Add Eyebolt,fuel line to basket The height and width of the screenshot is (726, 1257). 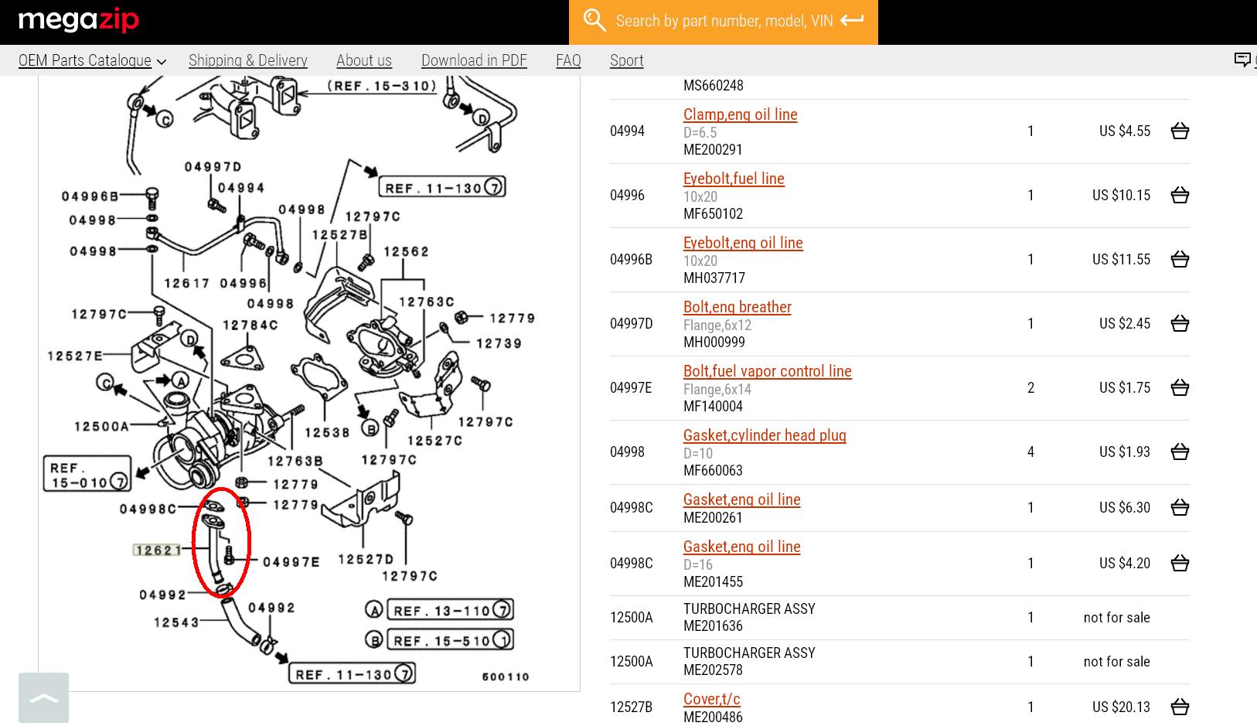(1179, 196)
